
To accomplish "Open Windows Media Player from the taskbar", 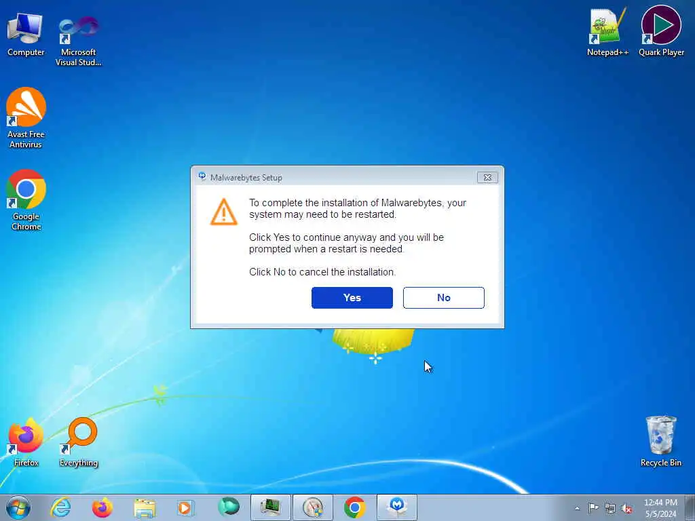I will point(185,507).
